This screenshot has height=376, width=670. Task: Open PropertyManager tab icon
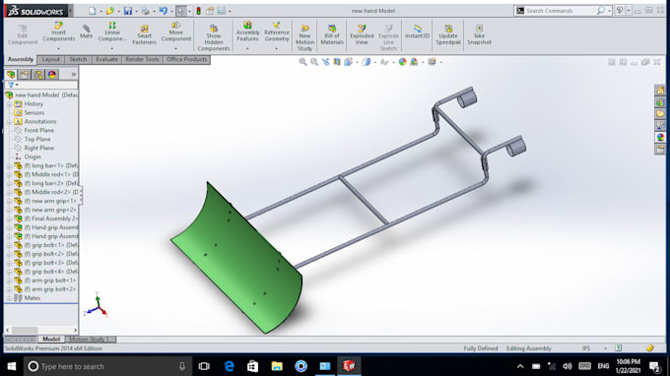pyautogui.click(x=25, y=75)
